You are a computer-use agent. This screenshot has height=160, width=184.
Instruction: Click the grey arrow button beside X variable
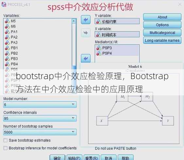[x=86, y=33]
